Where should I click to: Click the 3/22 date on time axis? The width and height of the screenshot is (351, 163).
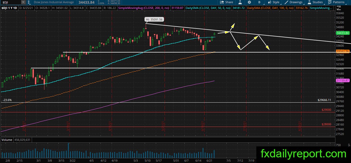(x=72, y=160)
